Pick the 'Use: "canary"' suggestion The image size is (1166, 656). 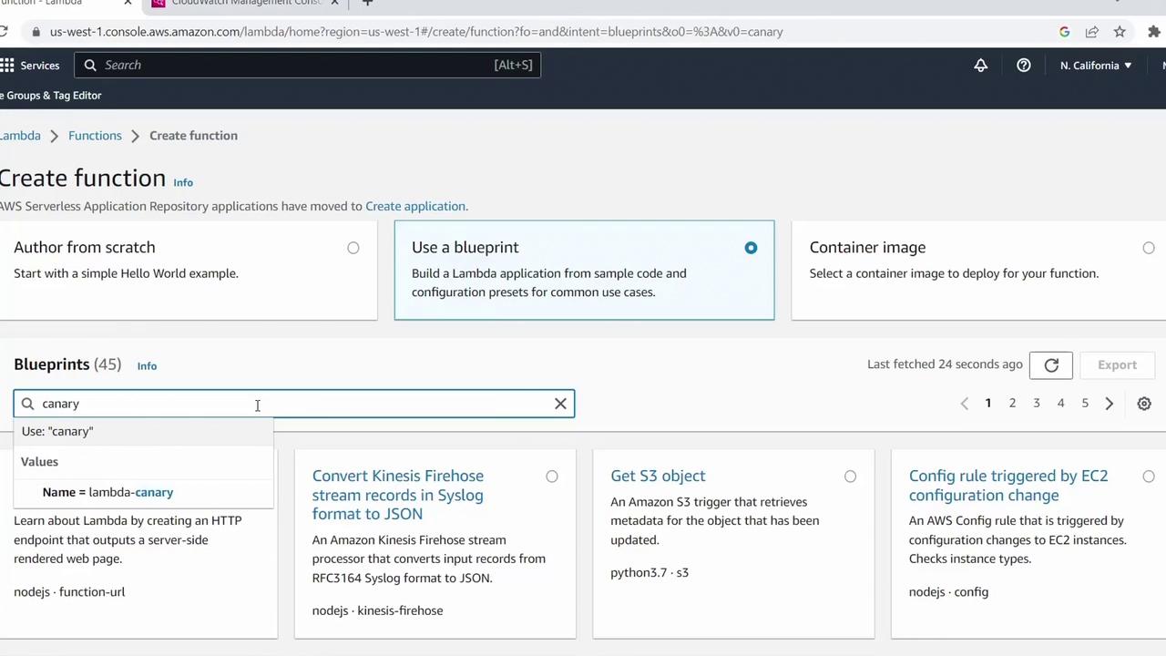click(x=143, y=431)
